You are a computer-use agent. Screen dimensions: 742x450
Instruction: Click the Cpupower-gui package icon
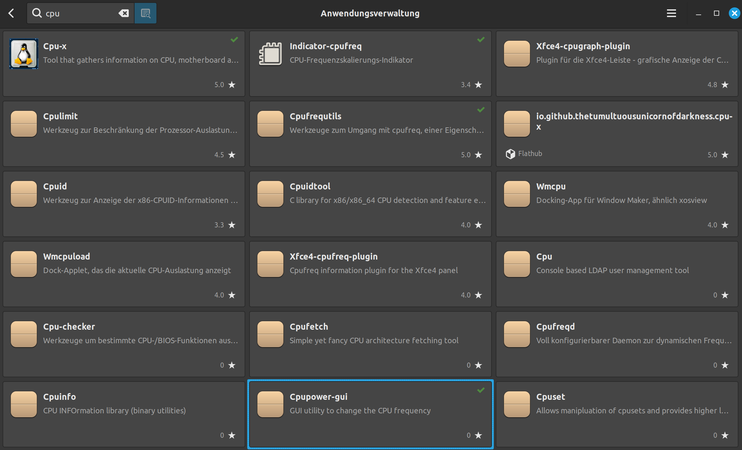270,404
